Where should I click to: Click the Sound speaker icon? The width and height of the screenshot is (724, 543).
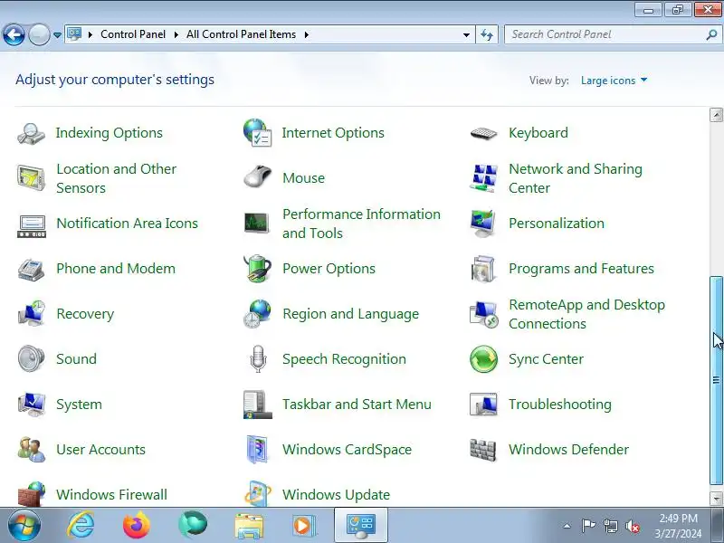point(31,358)
